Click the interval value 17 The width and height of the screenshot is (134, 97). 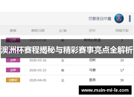click(122, 70)
